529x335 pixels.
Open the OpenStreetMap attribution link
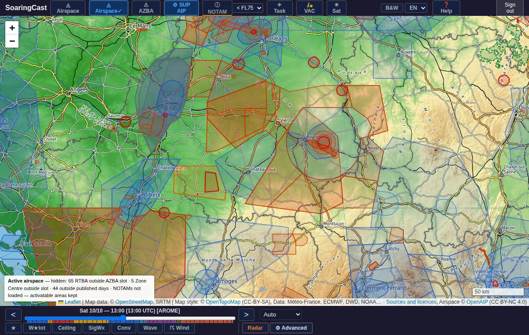(134, 302)
